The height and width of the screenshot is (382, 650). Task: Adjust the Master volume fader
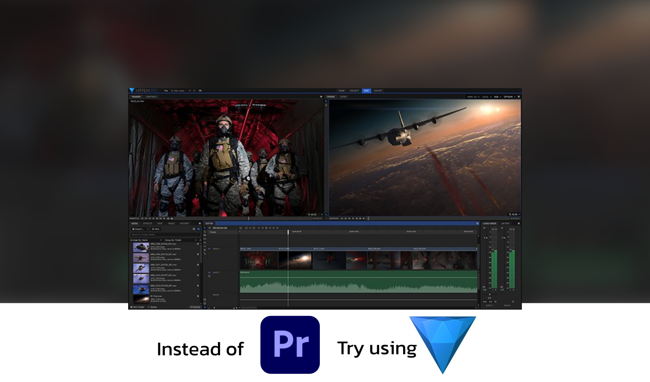click(503, 237)
